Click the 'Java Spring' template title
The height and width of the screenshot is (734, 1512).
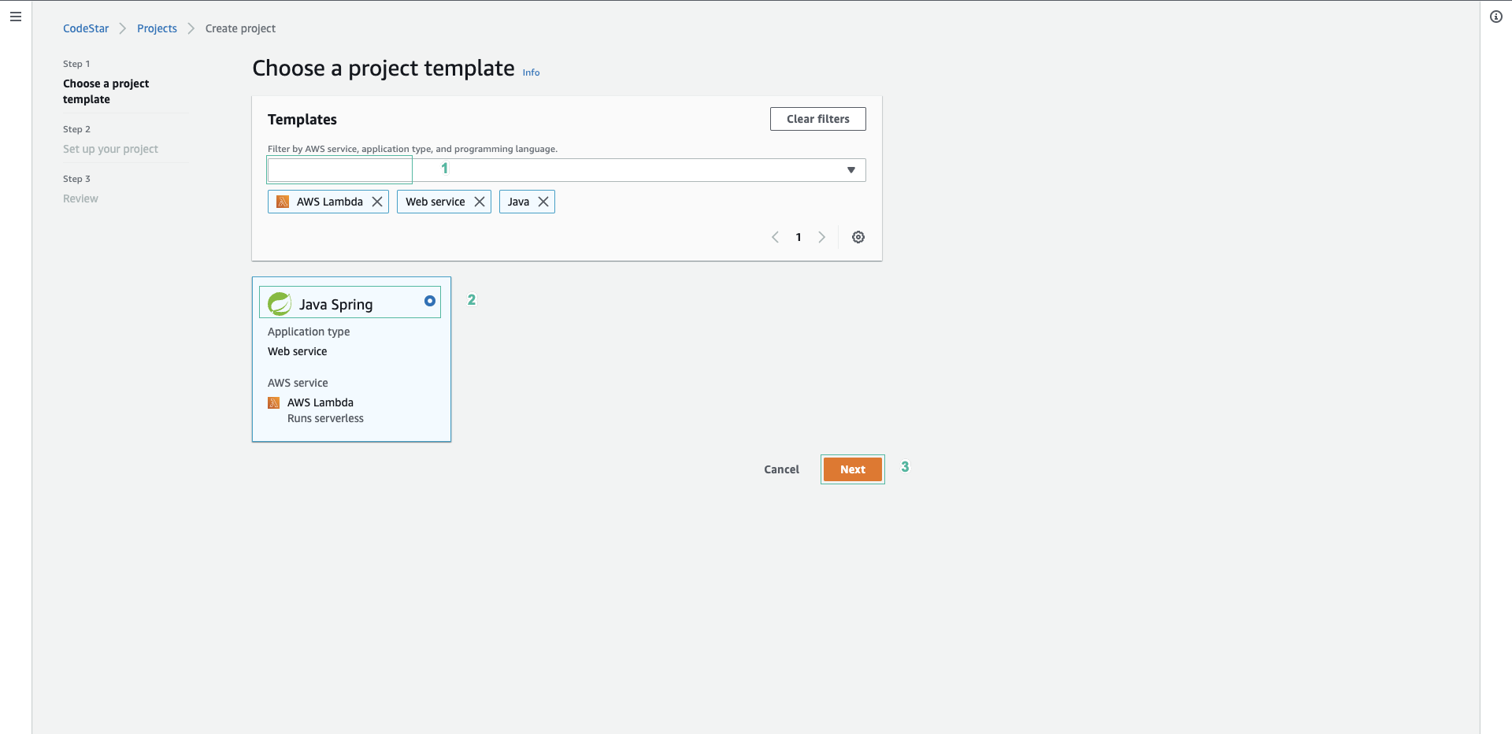335,305
